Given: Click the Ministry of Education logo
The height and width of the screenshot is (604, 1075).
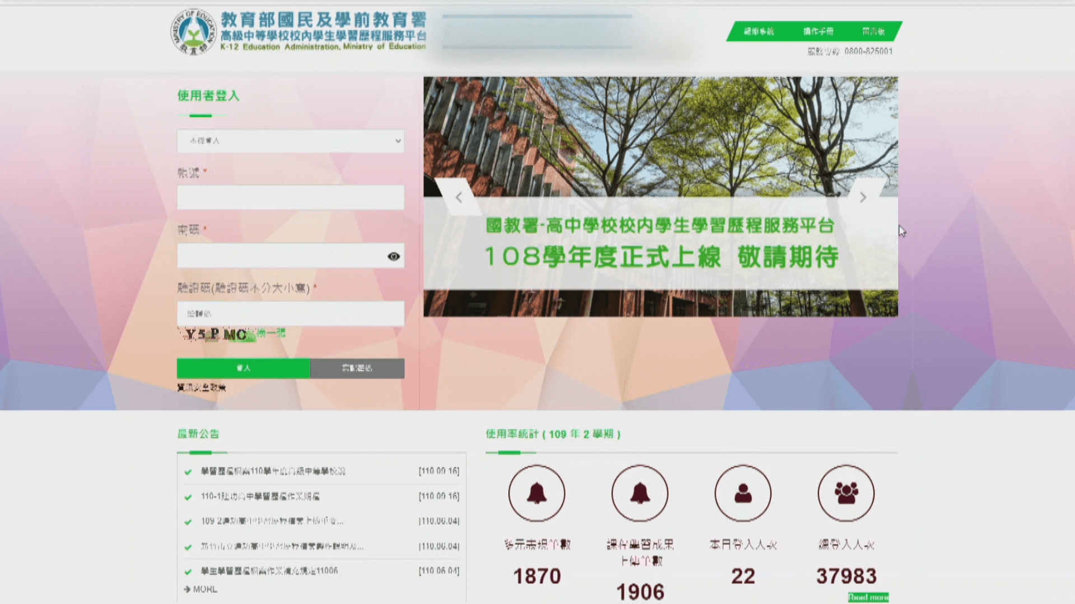Looking at the screenshot, I should 193,32.
